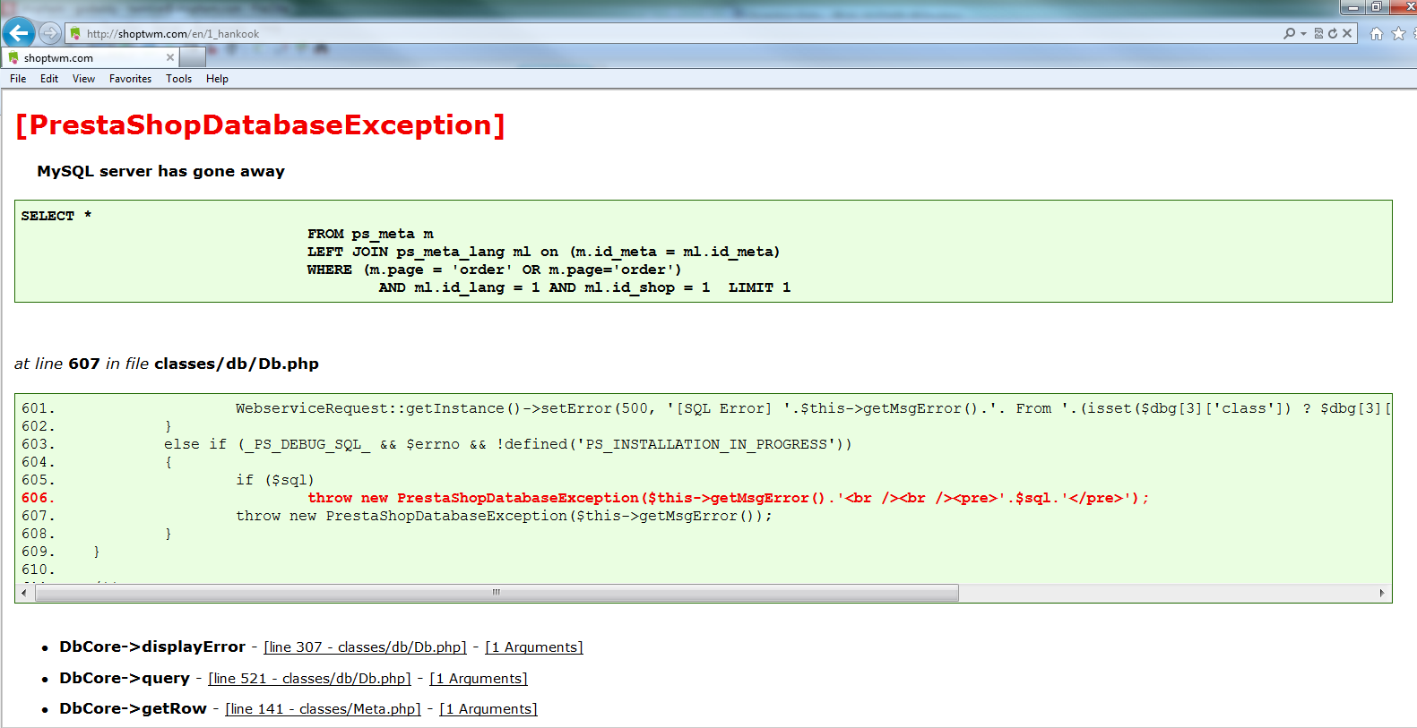
Task: Open the View menu
Action: [83, 79]
